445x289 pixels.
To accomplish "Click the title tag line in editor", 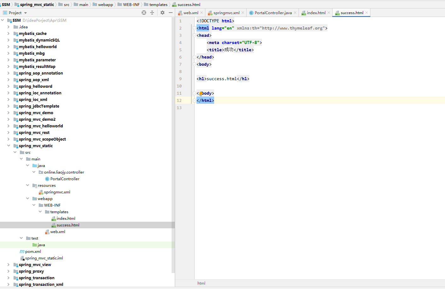I will tap(230, 50).
